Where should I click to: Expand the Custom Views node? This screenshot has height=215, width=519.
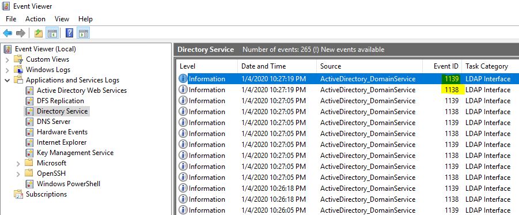click(x=7, y=60)
